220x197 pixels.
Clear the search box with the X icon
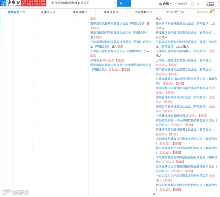tap(115, 3)
